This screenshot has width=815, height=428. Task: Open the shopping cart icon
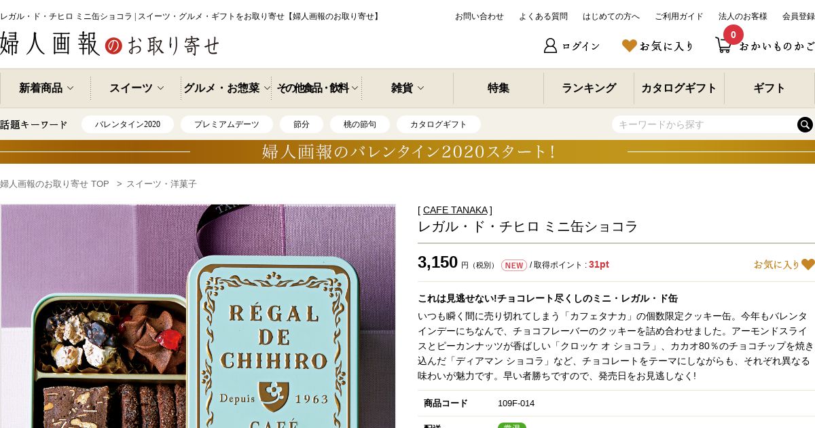coord(724,46)
